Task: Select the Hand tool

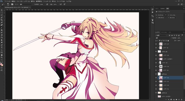Action: click(x=2, y=55)
